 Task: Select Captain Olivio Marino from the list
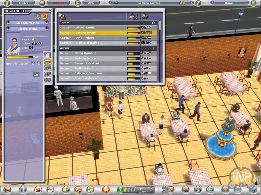point(93,28)
